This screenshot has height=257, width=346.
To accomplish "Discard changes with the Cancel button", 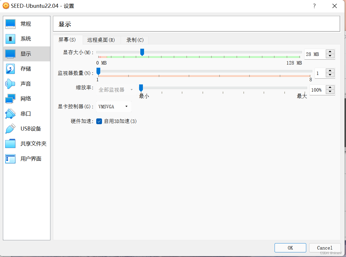I will point(325,248).
